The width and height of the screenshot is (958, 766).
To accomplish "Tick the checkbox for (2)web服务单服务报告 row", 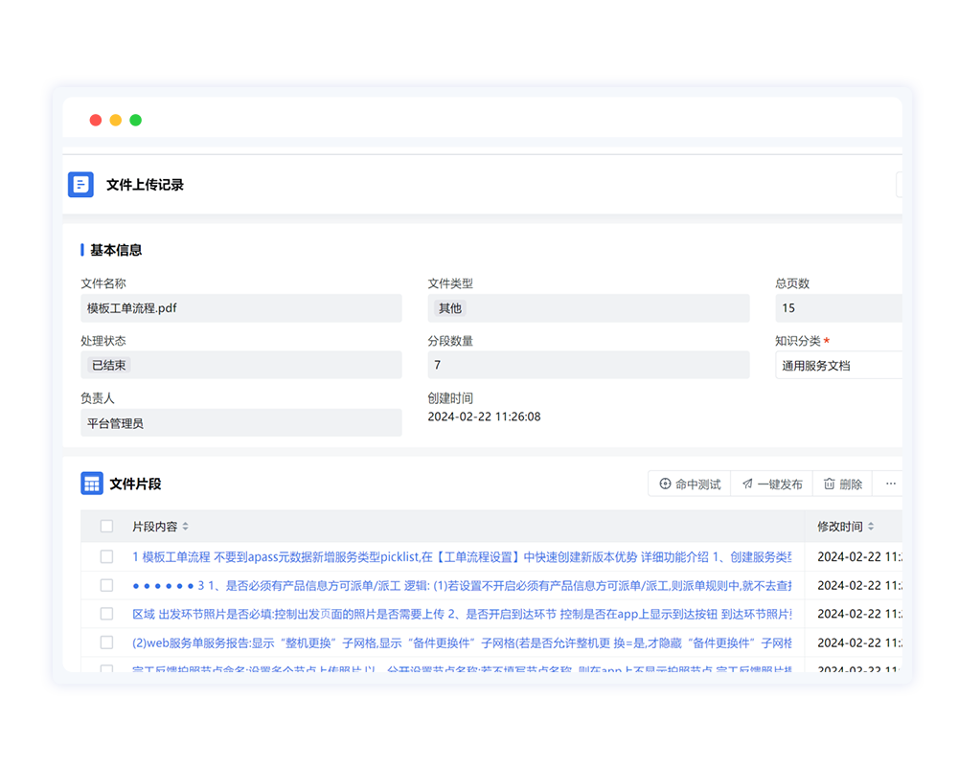I will tap(106, 642).
